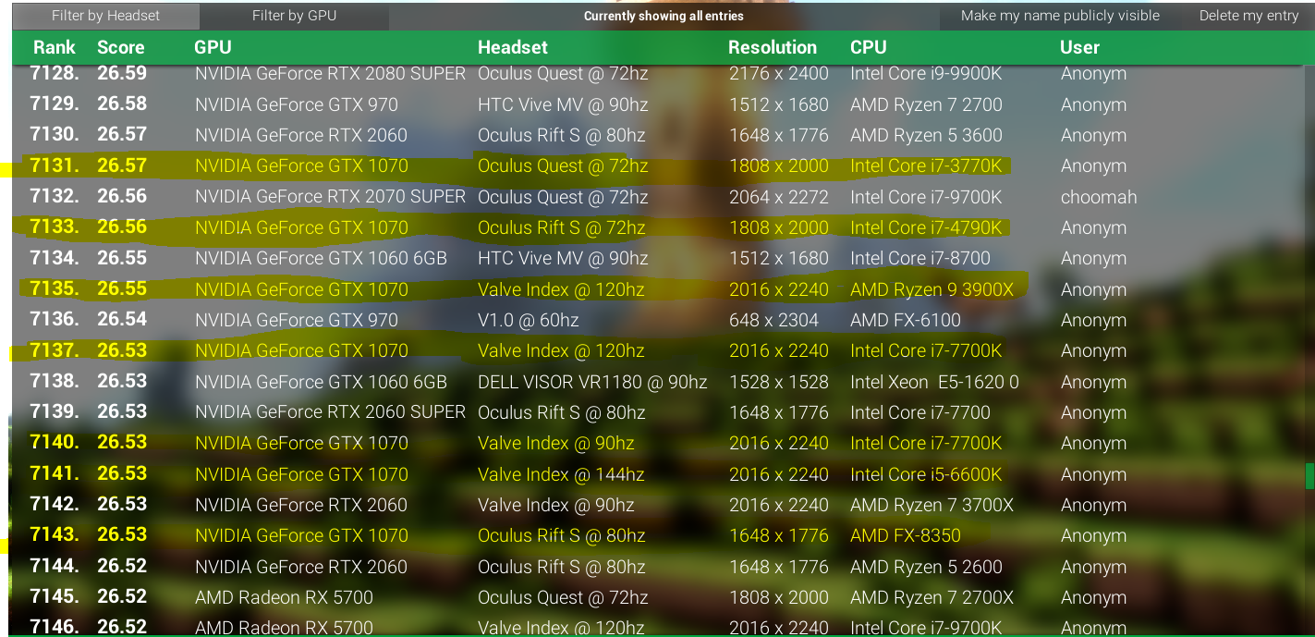
Task: Click the Rank column header
Action: tap(55, 47)
